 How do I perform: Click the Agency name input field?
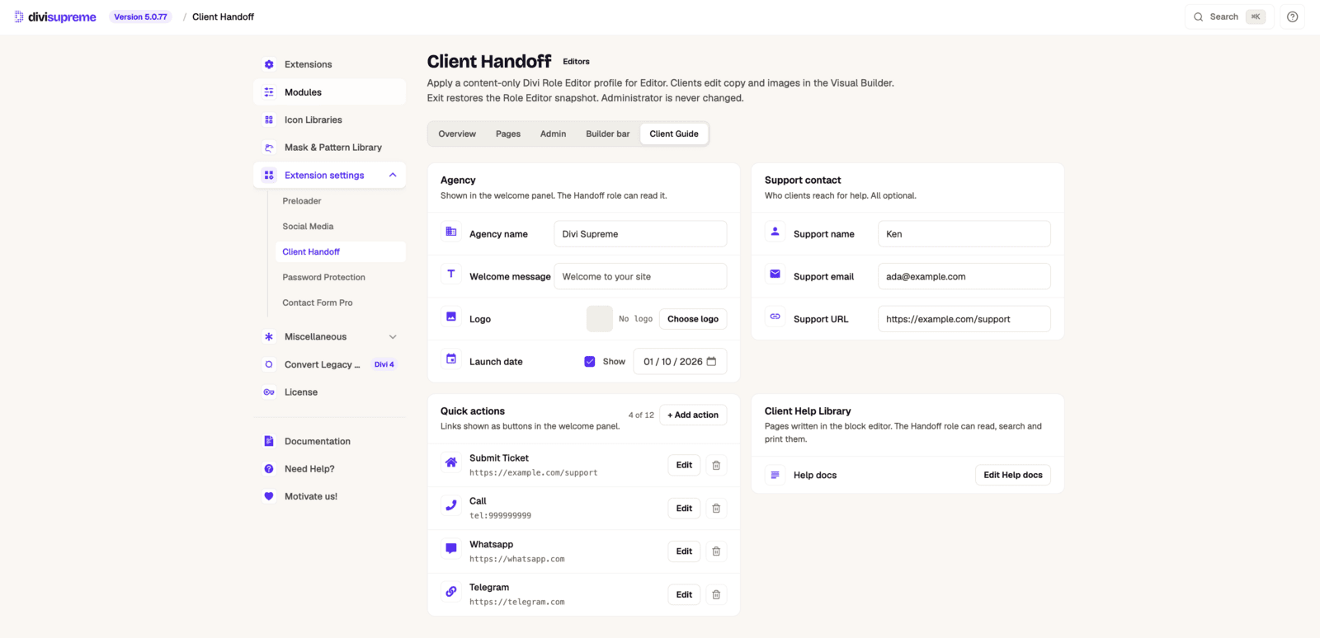640,234
